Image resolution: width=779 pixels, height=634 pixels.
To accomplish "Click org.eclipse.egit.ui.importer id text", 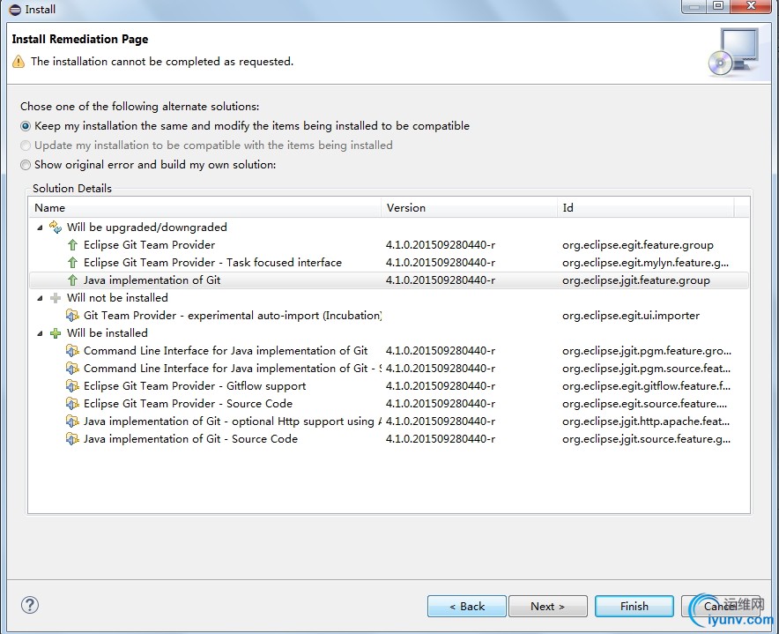I will click(631, 316).
